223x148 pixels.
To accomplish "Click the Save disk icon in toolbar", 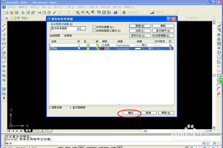I will click(16, 13).
